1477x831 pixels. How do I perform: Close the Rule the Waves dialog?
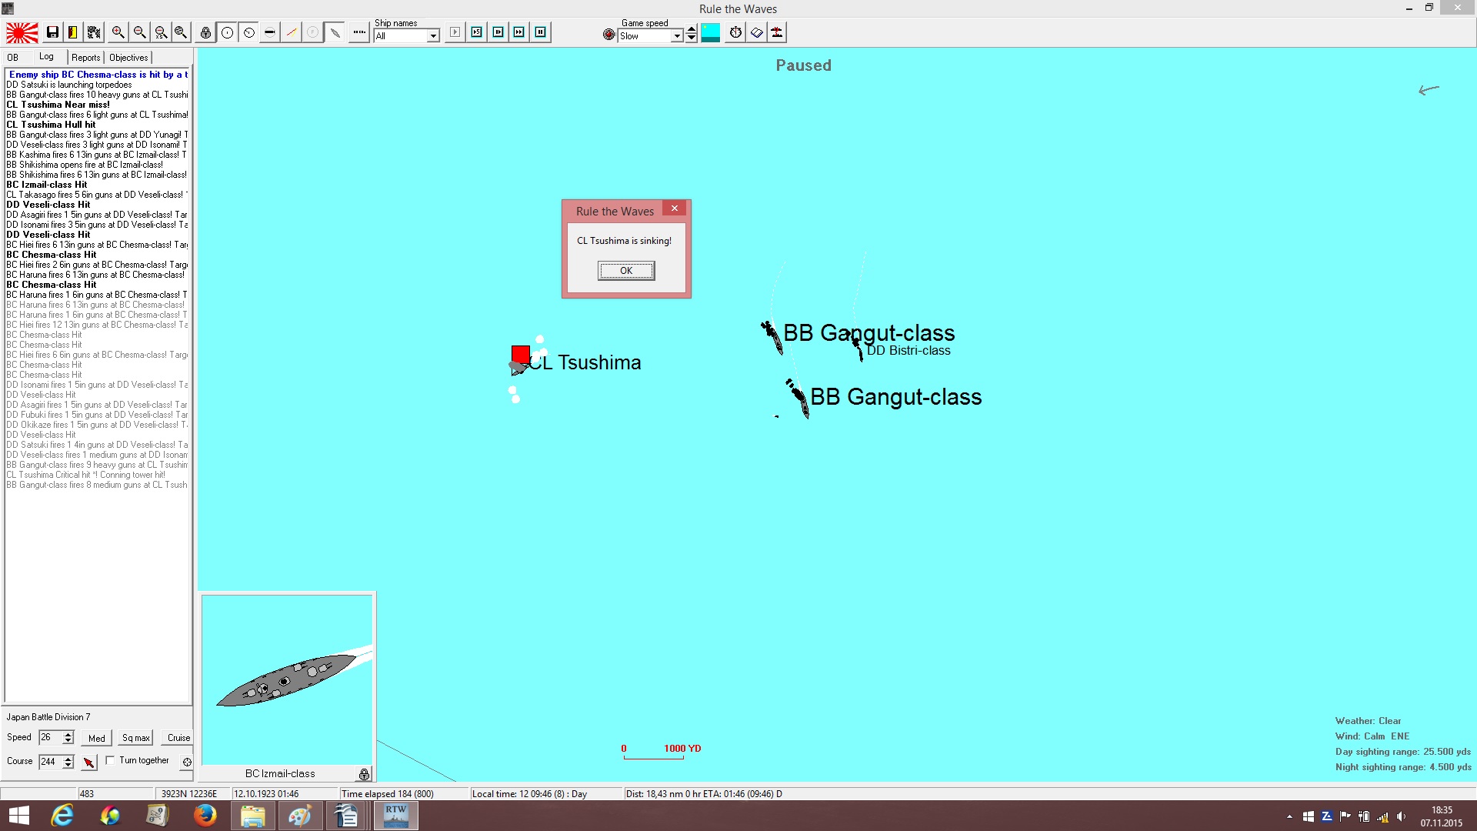(675, 209)
